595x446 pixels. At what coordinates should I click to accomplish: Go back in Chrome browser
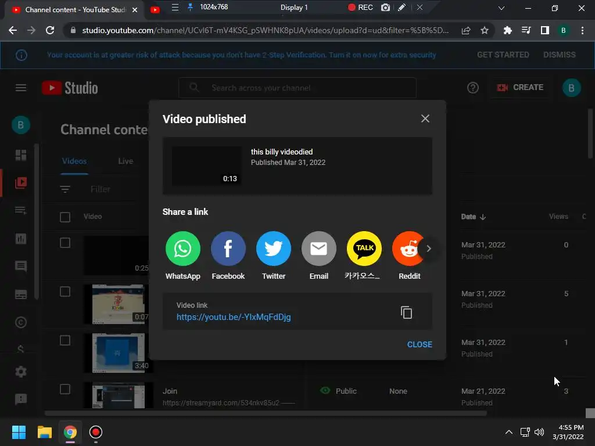coord(13,30)
